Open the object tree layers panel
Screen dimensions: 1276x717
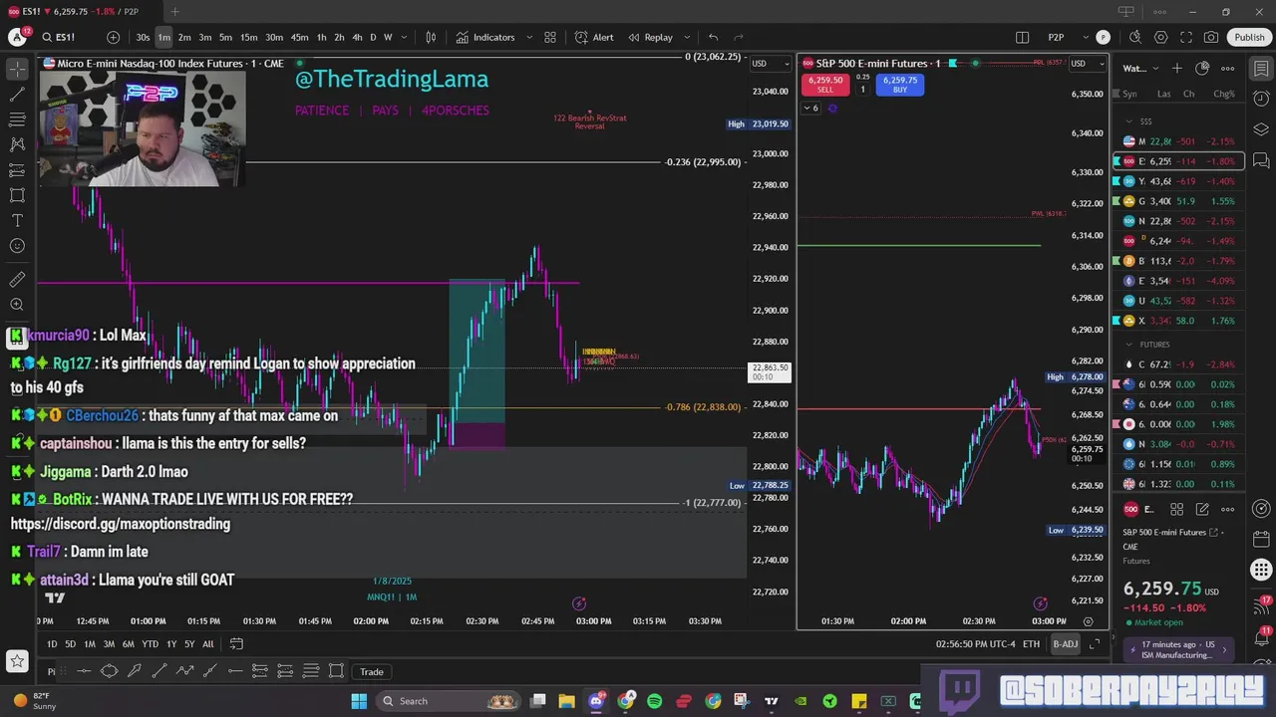[x=1261, y=129]
